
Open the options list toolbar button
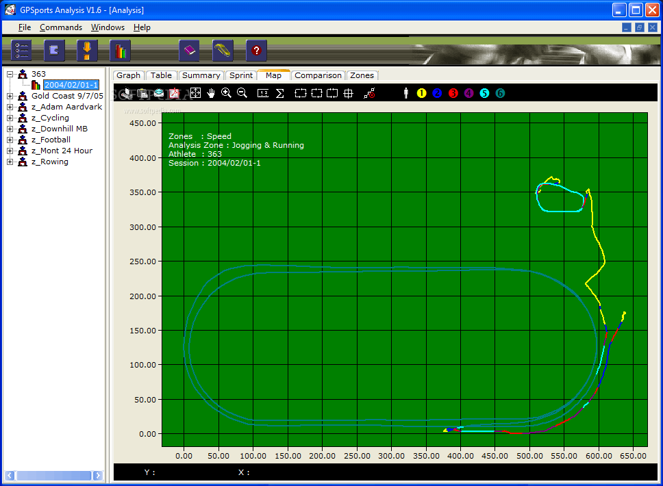point(21,51)
